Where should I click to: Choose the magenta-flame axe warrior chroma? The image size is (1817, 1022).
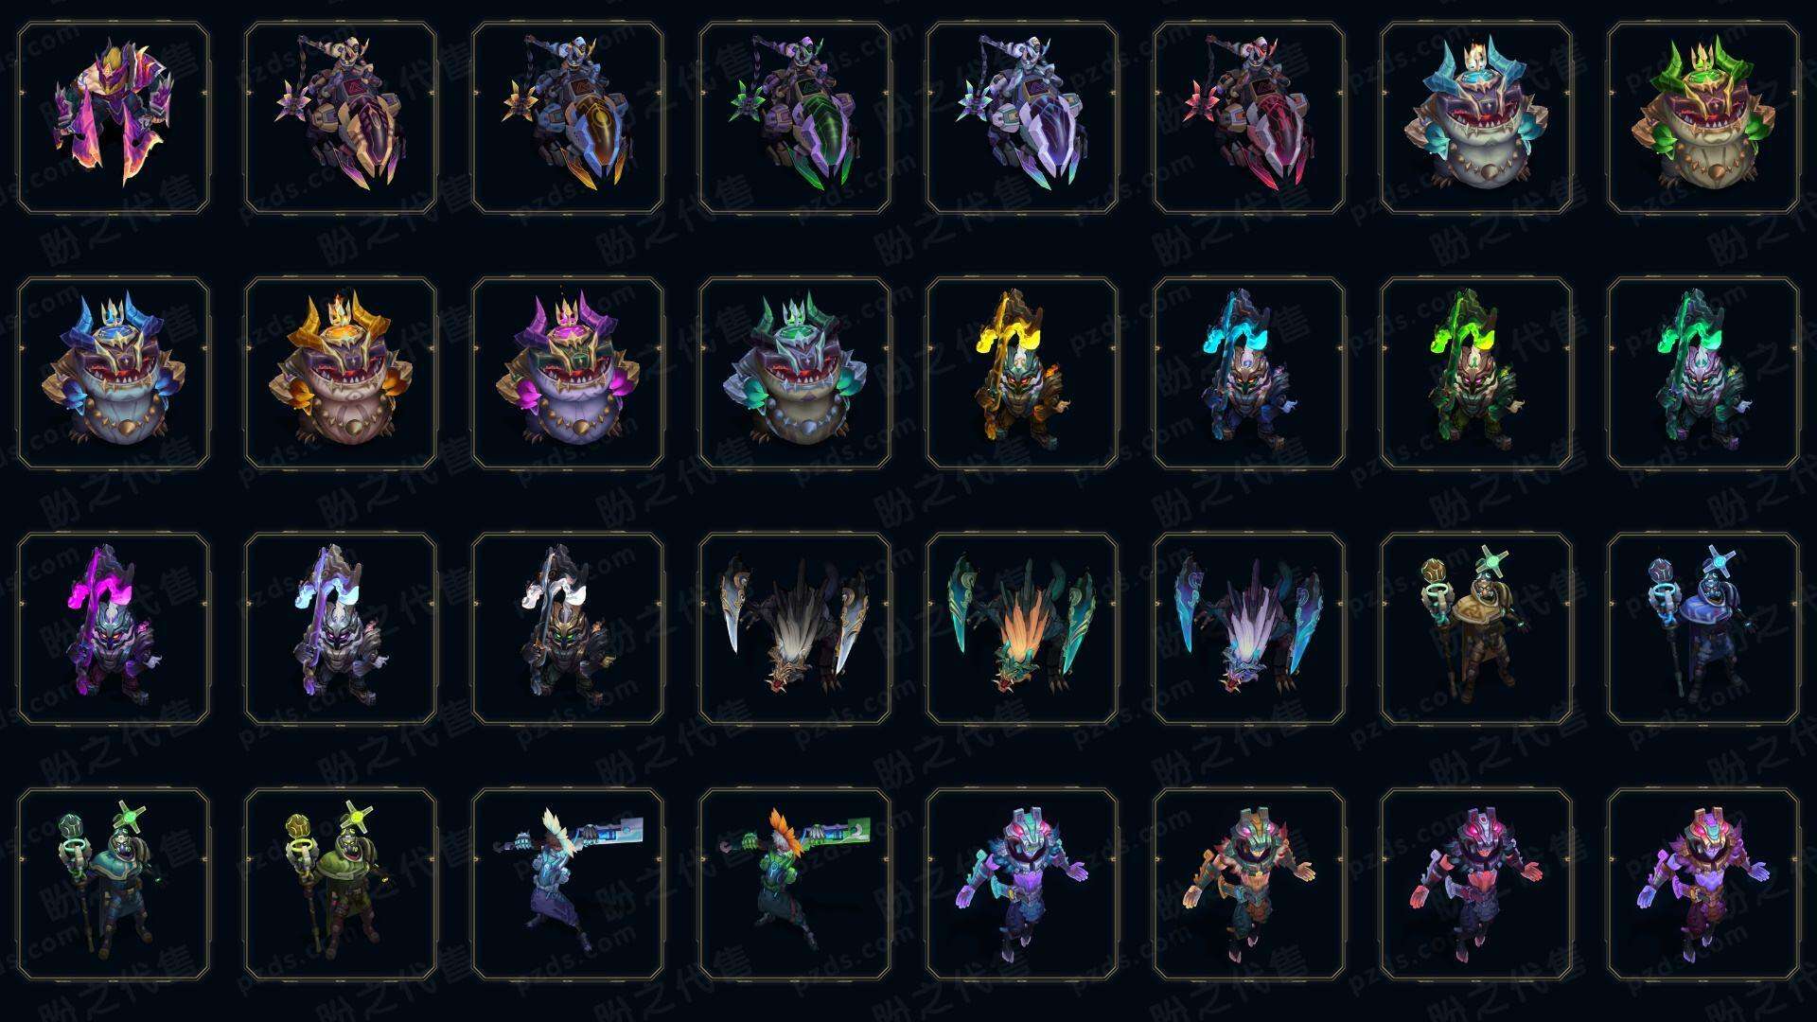pyautogui.click(x=114, y=628)
